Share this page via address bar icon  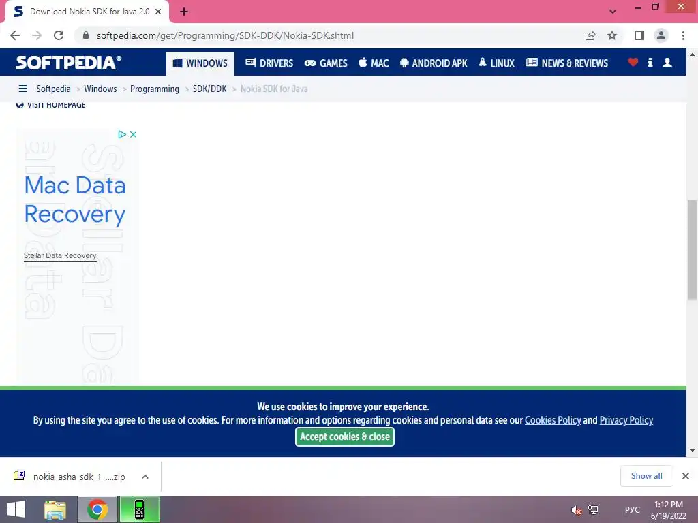(x=590, y=35)
